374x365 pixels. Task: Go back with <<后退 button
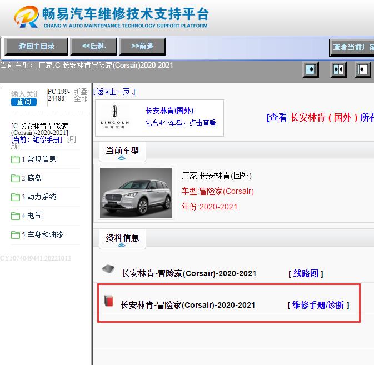point(94,46)
